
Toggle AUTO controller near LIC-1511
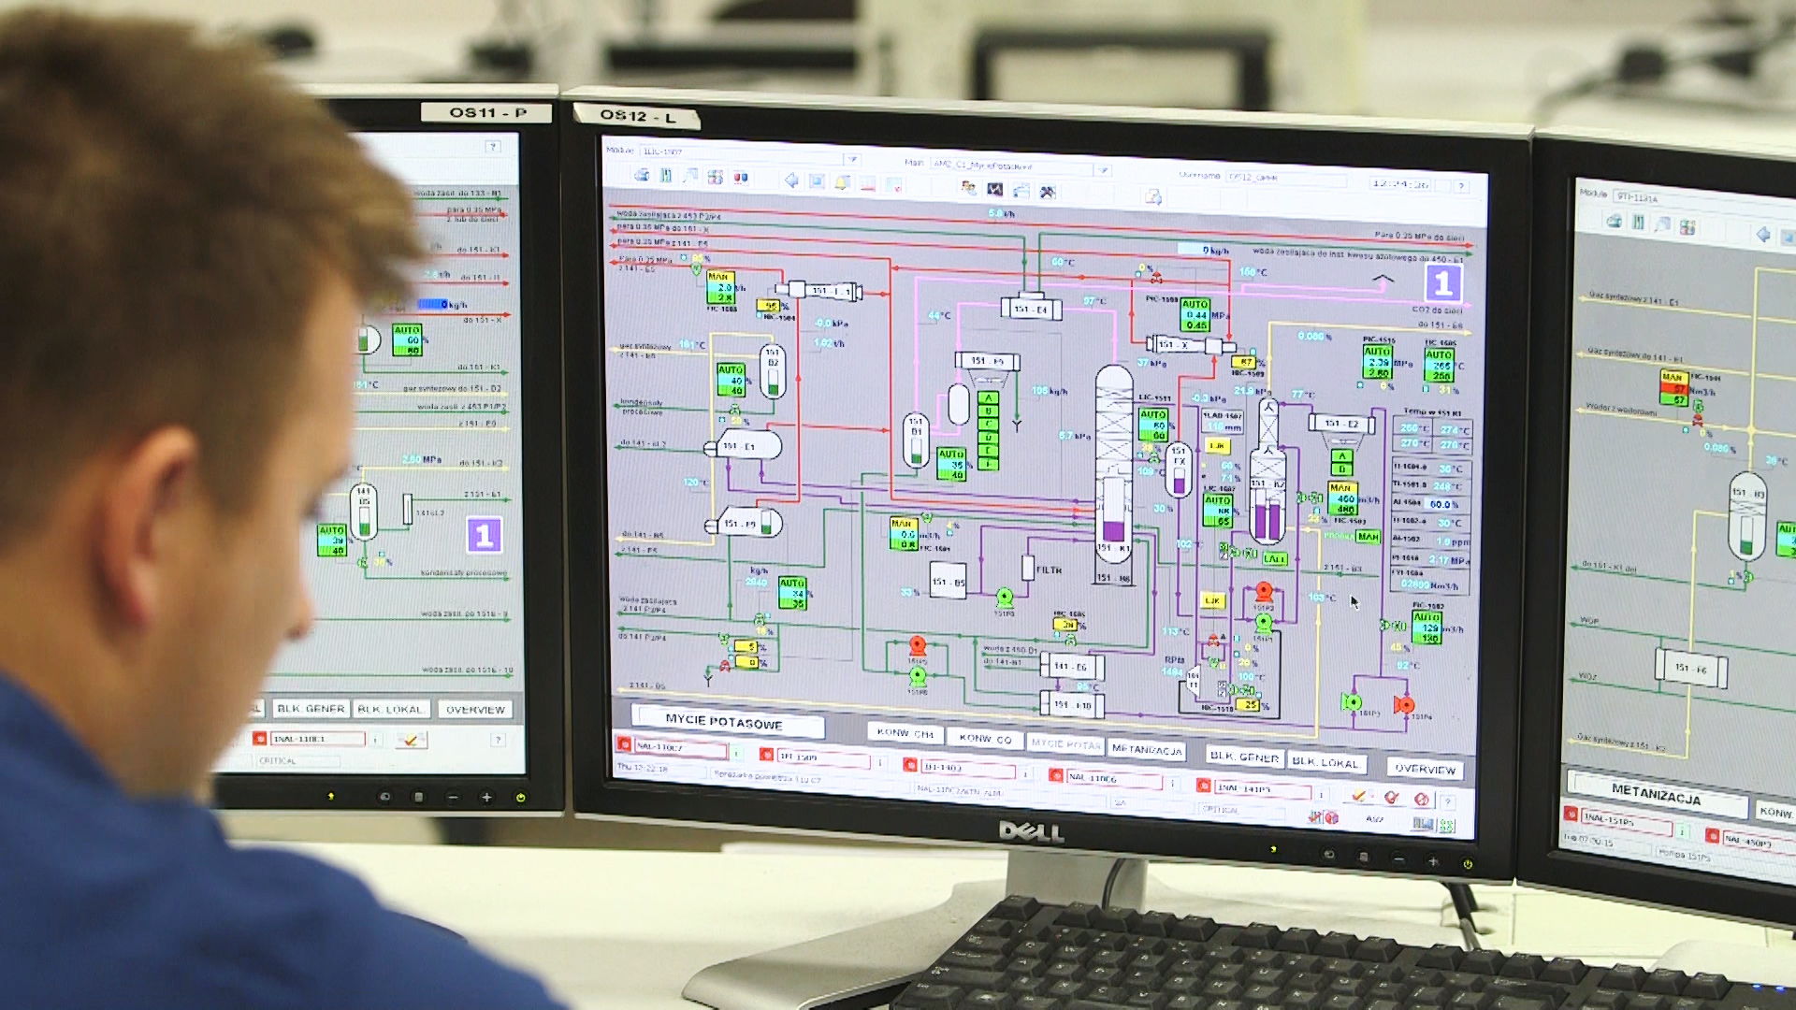[x=1152, y=425]
